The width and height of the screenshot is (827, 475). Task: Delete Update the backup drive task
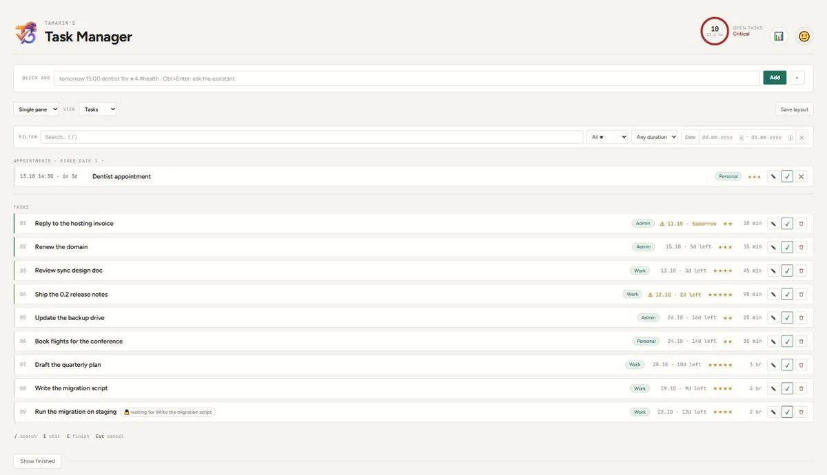pyautogui.click(x=801, y=318)
